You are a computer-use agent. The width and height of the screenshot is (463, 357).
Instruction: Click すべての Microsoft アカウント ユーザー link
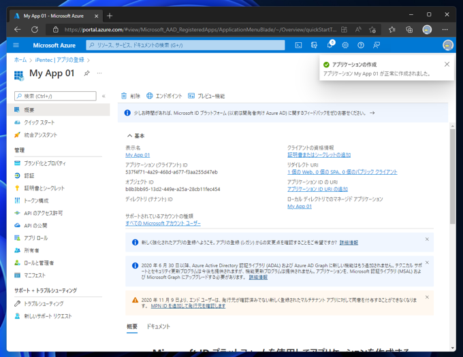click(163, 223)
